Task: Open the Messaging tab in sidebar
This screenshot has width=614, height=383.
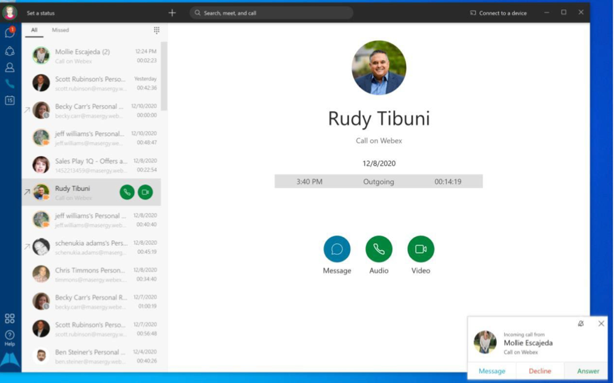Action: tap(10, 32)
